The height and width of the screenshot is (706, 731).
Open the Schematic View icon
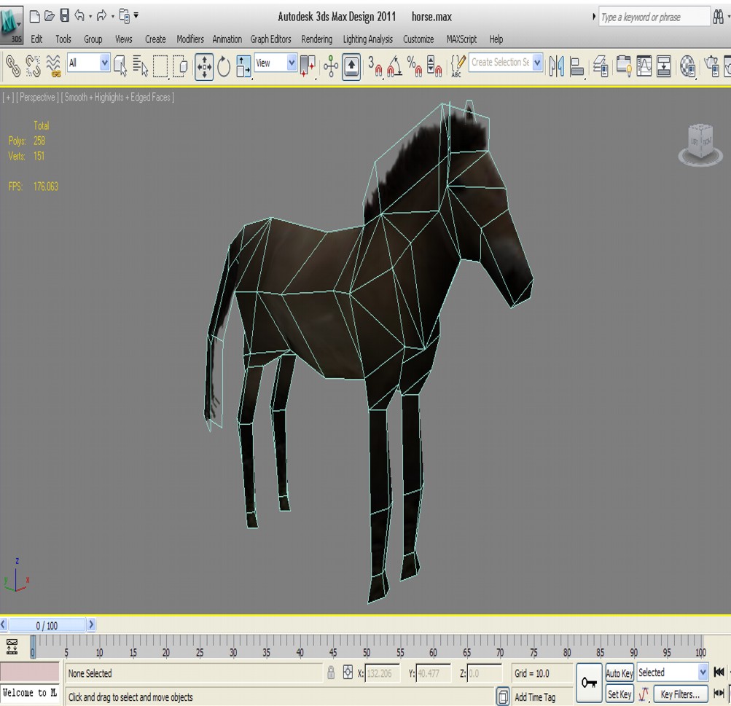[x=663, y=66]
